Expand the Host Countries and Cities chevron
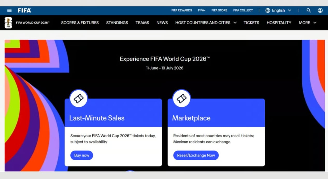 (235, 23)
